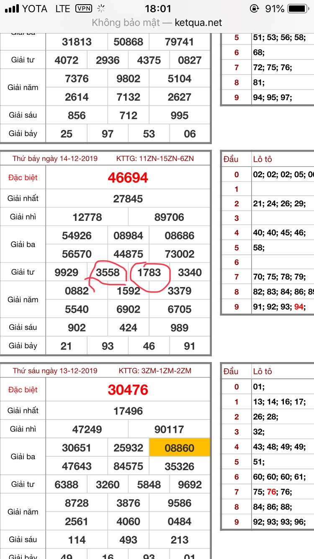Image resolution: width=314 pixels, height=559 pixels.
Task: Tap the Giải nhì number 47249
Action: pyautogui.click(x=87, y=429)
